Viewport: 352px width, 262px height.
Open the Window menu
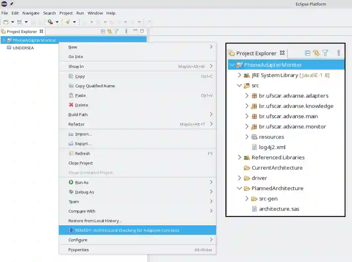[x=95, y=13]
